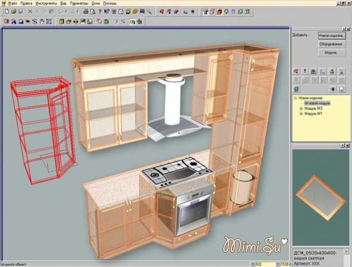Click the anchor icon in the side panel
Screen dimensions: 352x267
click(x=332, y=72)
